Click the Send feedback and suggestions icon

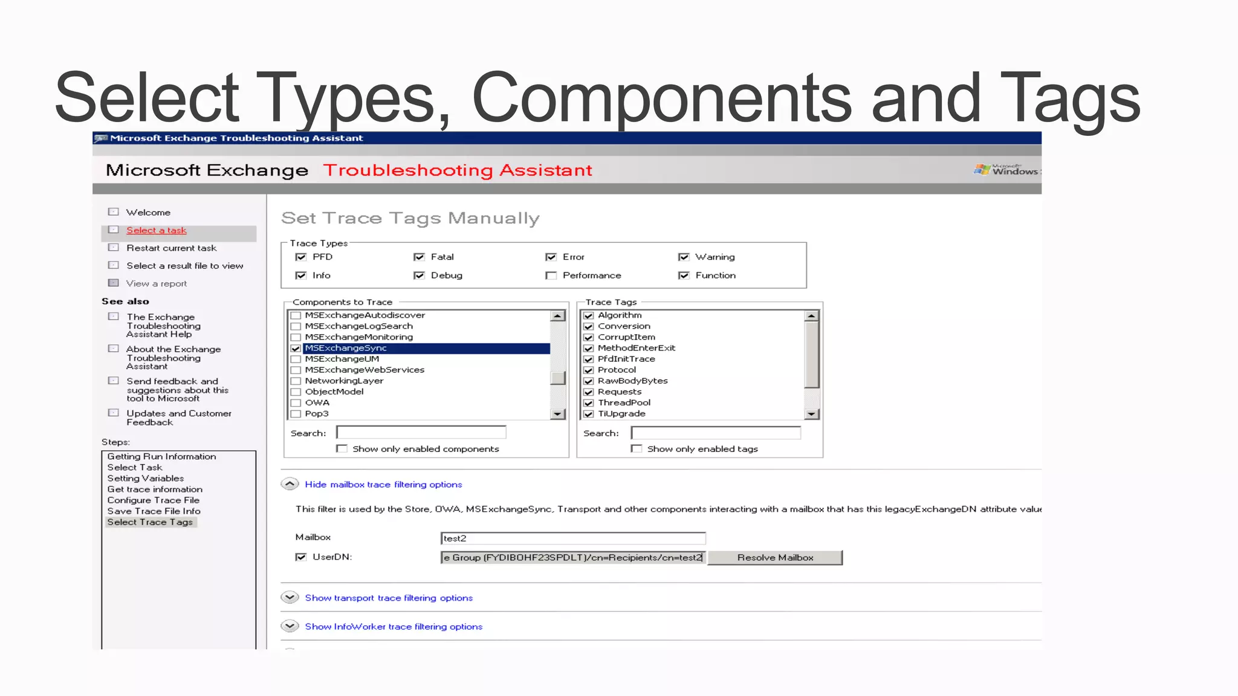(x=113, y=381)
